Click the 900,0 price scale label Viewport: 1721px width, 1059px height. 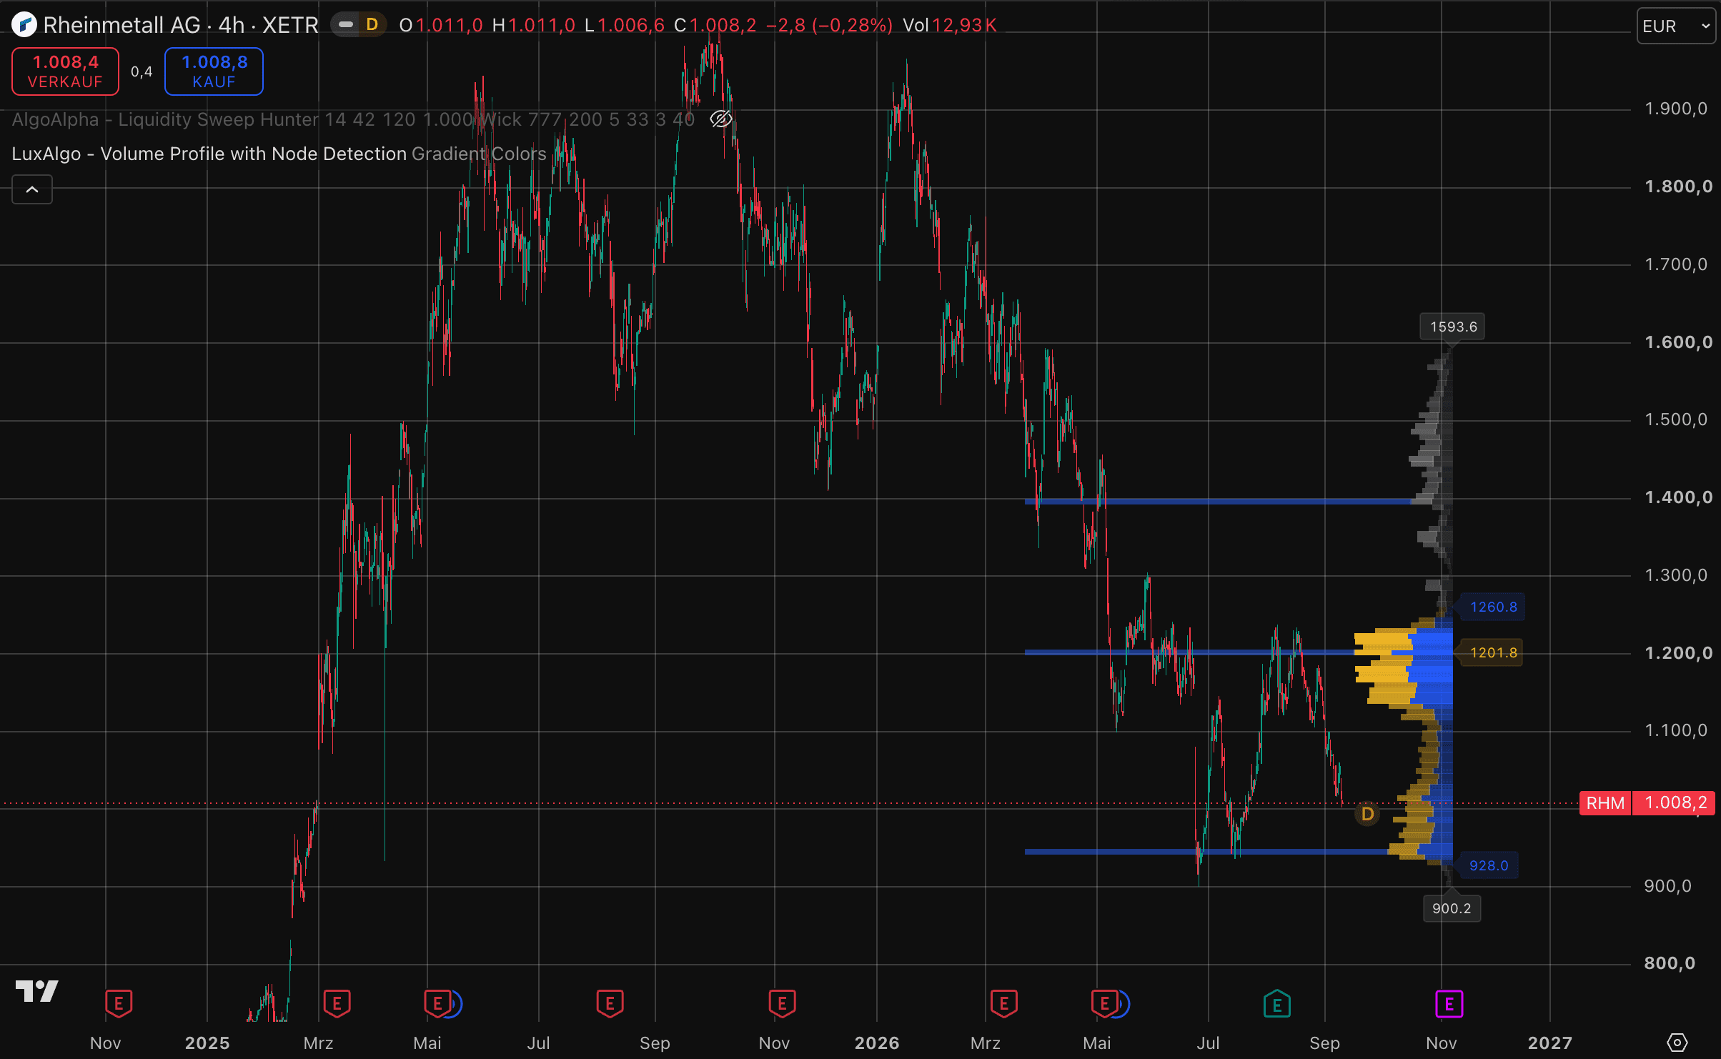pyautogui.click(x=1667, y=886)
